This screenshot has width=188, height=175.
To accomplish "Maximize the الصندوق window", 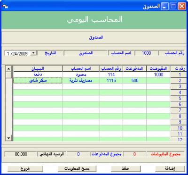I will (x=173, y=7).
